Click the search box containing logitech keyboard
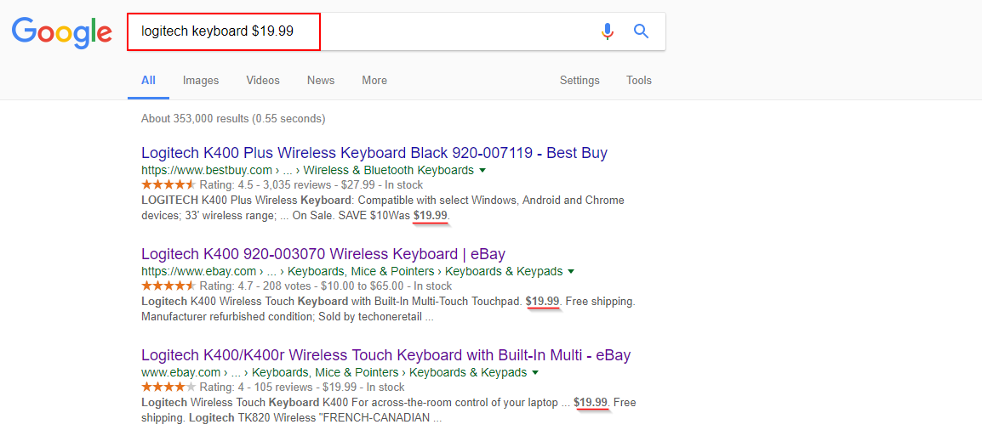Viewport: 982px width, 430px height. click(x=396, y=31)
